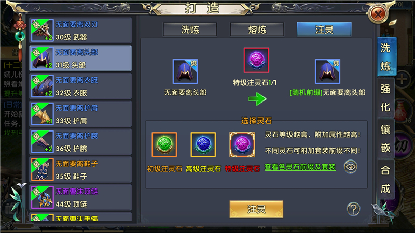This screenshot has width=415, height=233.
Task: Open the 镶嵌 side tab
Action: click(x=385, y=139)
